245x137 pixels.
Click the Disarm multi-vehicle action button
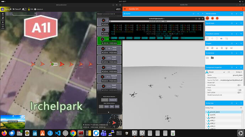tap(107, 107)
